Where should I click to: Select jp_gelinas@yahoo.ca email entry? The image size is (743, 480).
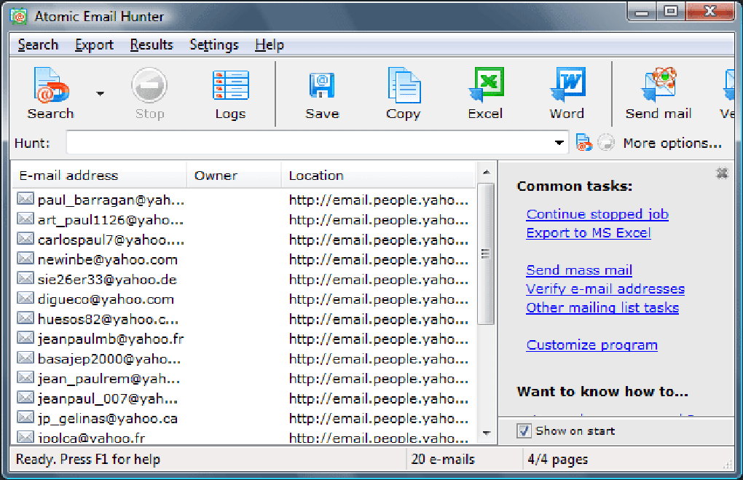[108, 419]
